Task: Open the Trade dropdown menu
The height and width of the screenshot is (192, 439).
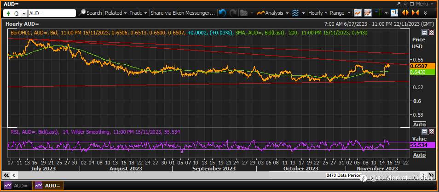Action: click(138, 13)
